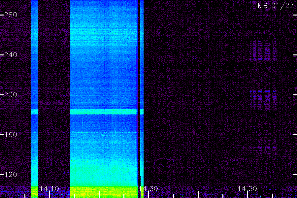Viewport: 297px width, 198px height.
Task: Click the 14:10 time axis label
Action: pos(49,188)
